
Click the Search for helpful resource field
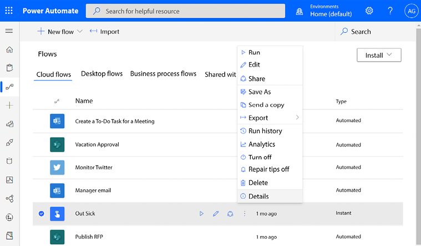(185, 11)
